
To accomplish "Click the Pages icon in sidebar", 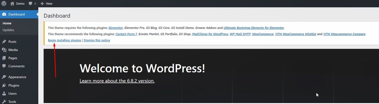I will [4, 58].
